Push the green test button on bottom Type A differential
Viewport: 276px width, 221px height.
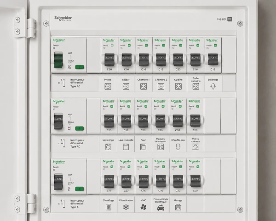[x=80, y=189]
